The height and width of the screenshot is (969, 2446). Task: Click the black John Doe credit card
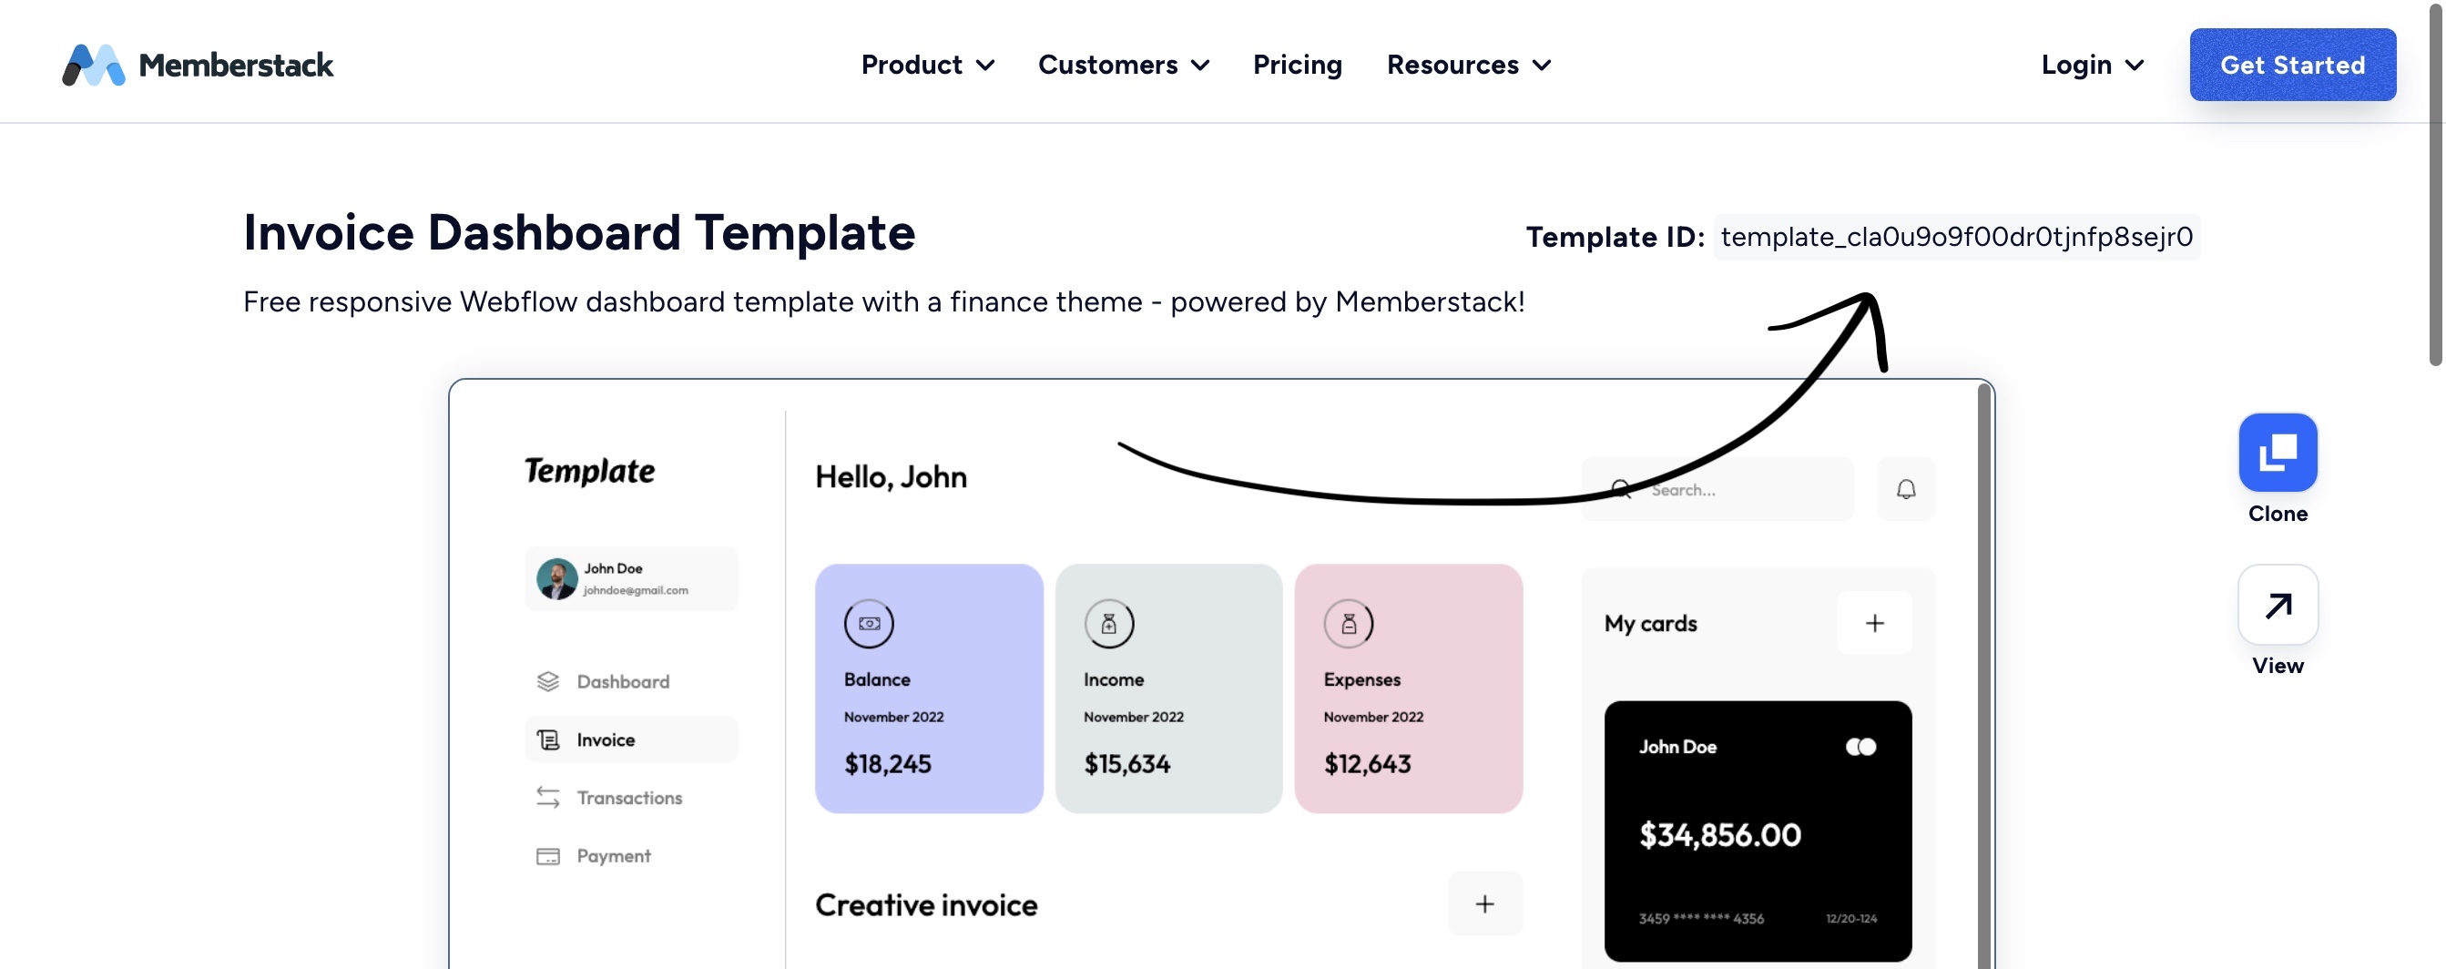(x=1758, y=831)
